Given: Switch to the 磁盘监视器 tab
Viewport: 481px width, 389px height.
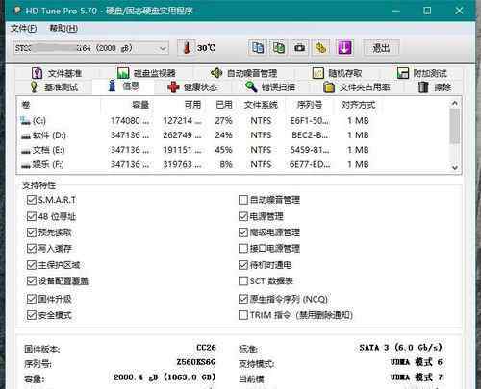Looking at the screenshot, I should click(146, 73).
